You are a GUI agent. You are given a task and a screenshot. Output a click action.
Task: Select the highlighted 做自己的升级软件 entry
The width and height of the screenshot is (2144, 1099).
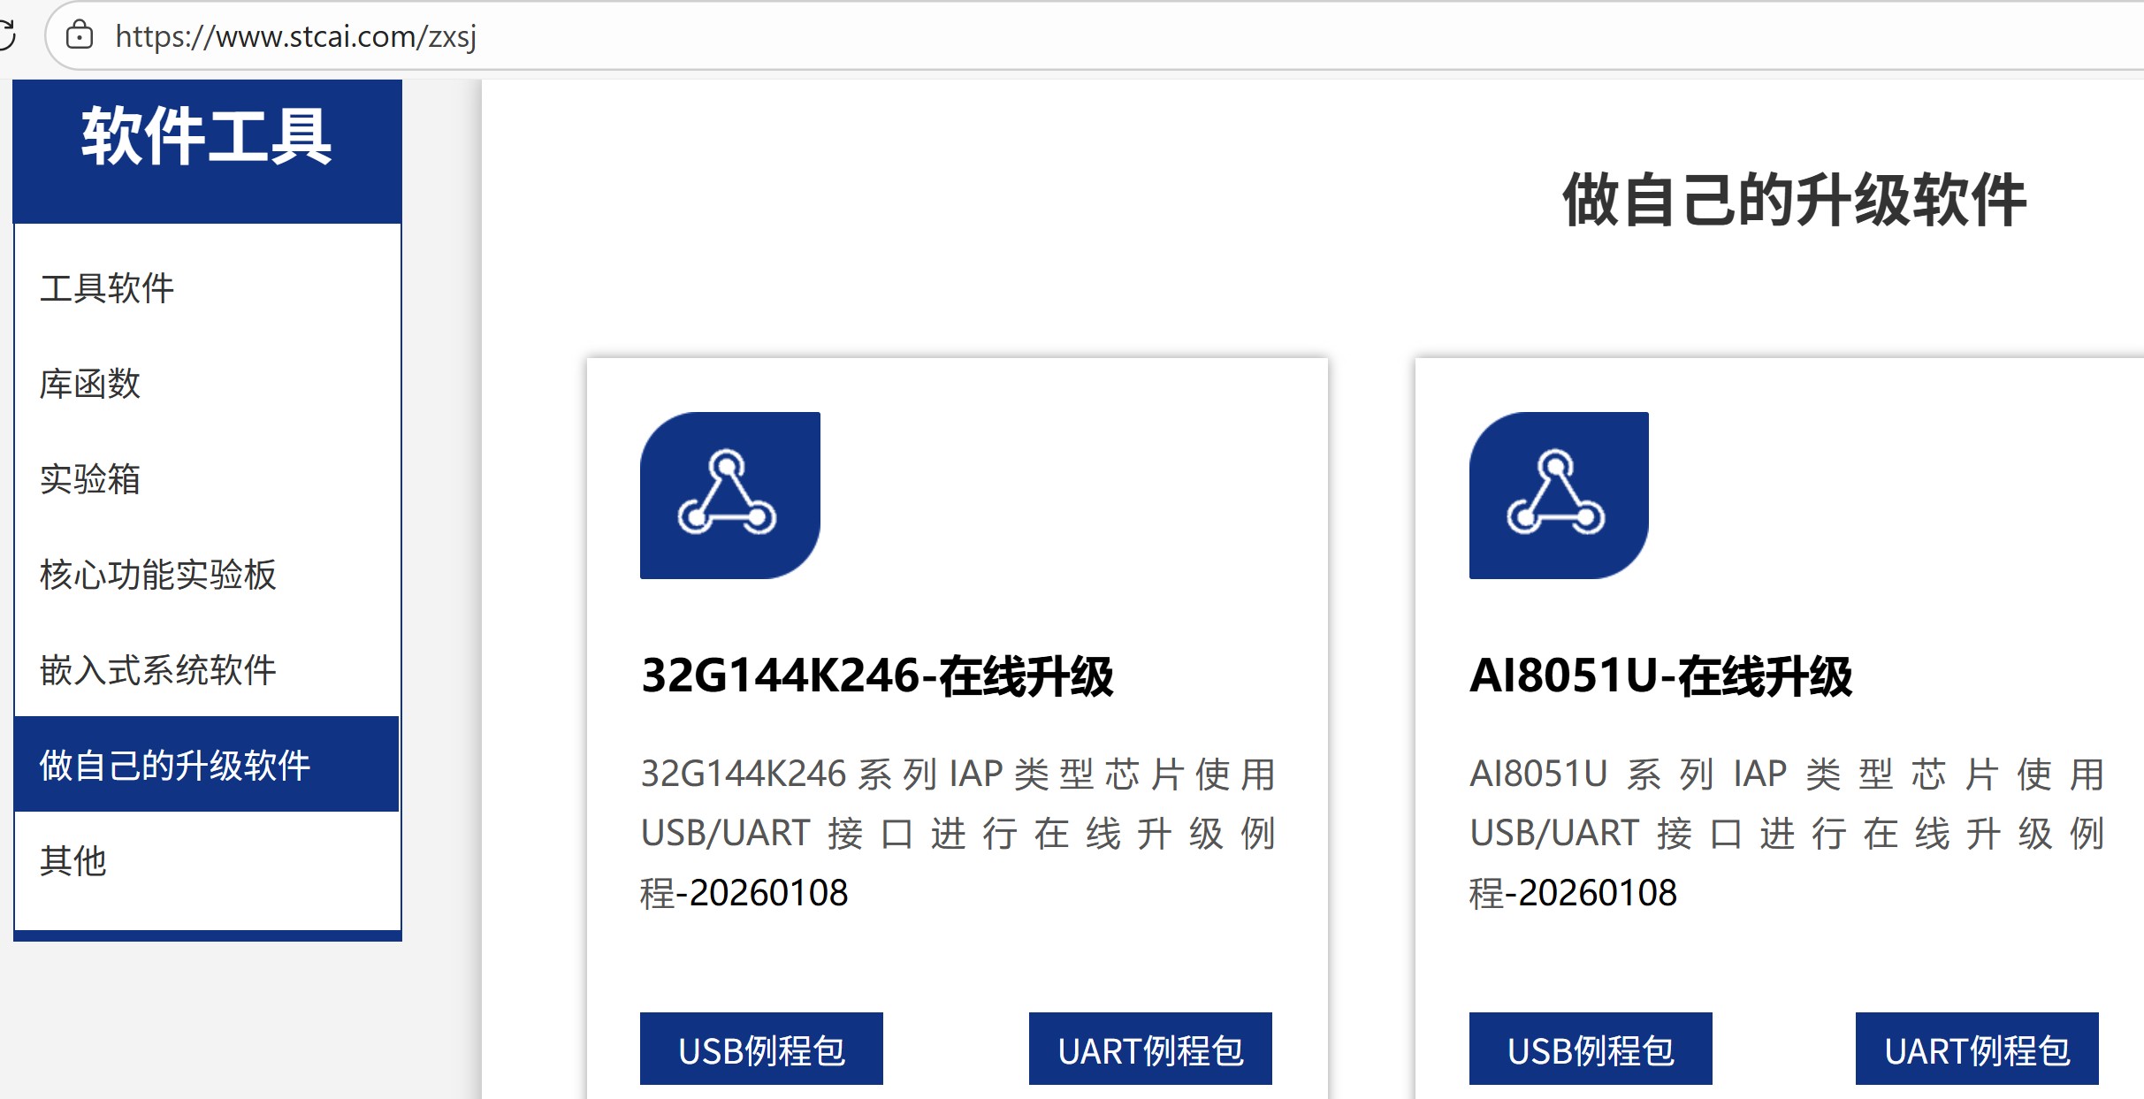(174, 766)
